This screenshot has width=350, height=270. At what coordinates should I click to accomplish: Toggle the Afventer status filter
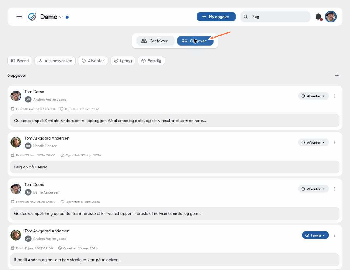93,61
